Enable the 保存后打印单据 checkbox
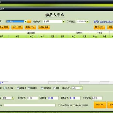Screen dimensions: 113x113 (x=74, y=105)
